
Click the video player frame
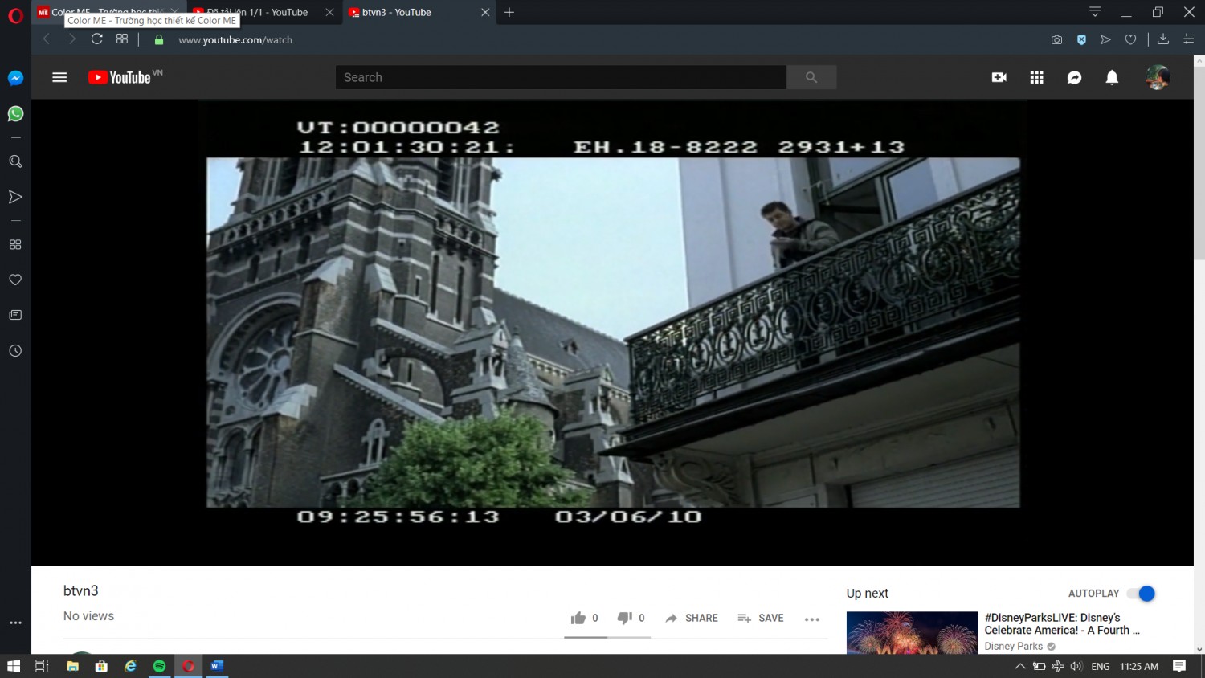click(613, 333)
